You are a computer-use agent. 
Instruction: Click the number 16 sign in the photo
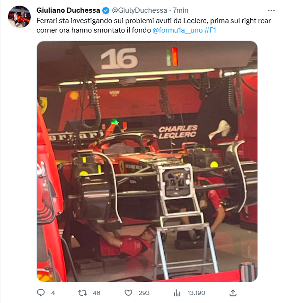click(x=119, y=59)
